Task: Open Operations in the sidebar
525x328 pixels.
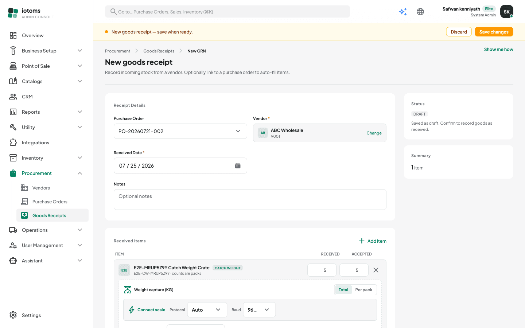Action: coord(46,230)
